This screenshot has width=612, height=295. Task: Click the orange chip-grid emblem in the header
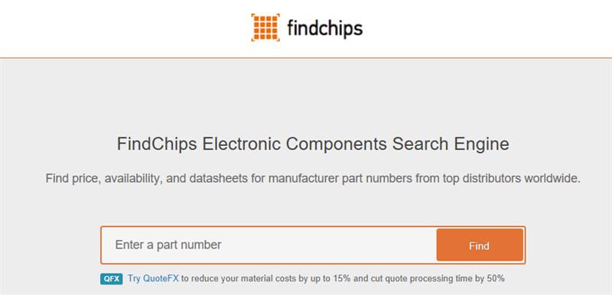pos(265,28)
